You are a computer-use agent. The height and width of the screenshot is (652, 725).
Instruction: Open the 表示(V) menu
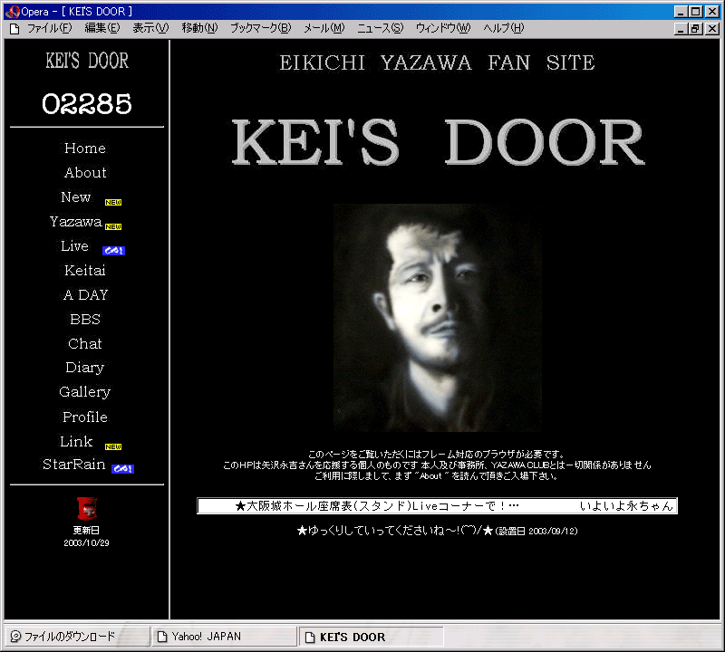click(x=150, y=29)
